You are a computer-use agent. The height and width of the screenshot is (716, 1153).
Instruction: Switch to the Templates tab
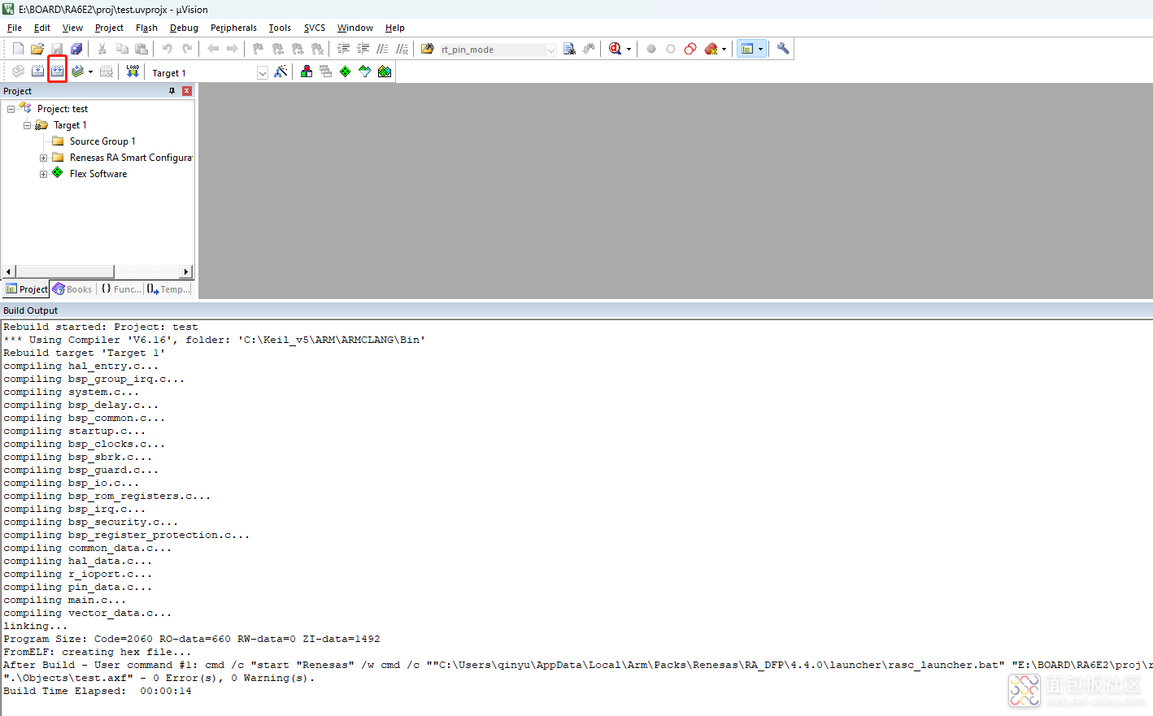click(168, 289)
